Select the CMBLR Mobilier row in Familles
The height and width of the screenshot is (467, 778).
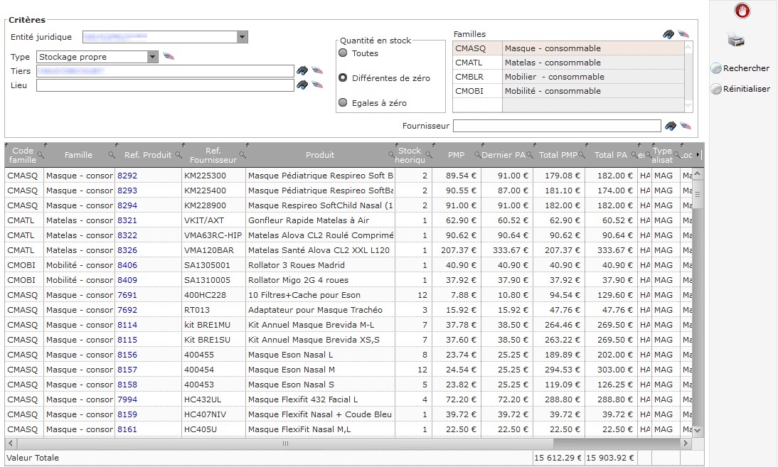(569, 77)
